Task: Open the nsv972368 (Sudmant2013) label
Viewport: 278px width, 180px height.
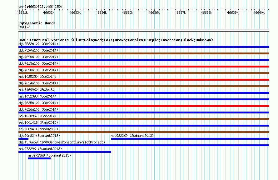Action: (x=49, y=155)
